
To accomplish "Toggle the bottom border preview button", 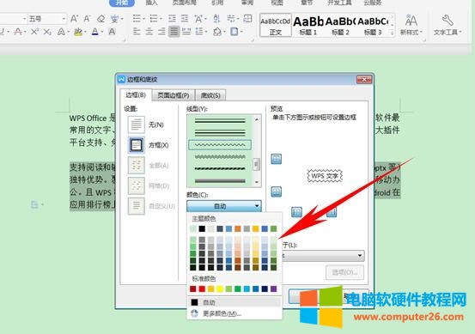I will (276, 191).
